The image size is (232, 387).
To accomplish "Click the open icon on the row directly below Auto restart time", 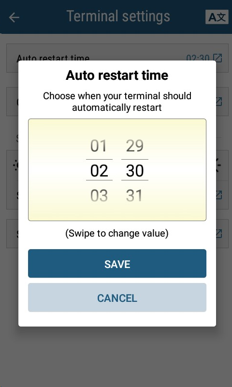I will tap(219, 102).
